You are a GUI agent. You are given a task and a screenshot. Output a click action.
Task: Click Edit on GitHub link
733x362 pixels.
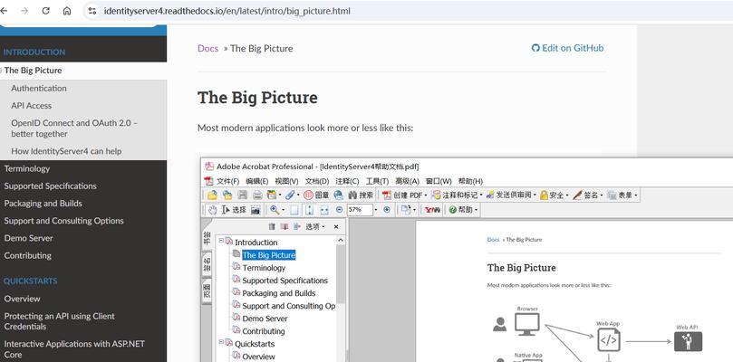567,48
